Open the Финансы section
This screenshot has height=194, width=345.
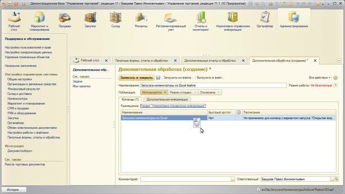(x=141, y=20)
